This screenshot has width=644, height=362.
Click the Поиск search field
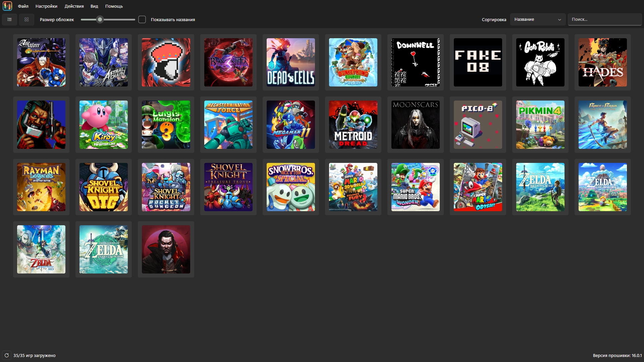pyautogui.click(x=604, y=19)
